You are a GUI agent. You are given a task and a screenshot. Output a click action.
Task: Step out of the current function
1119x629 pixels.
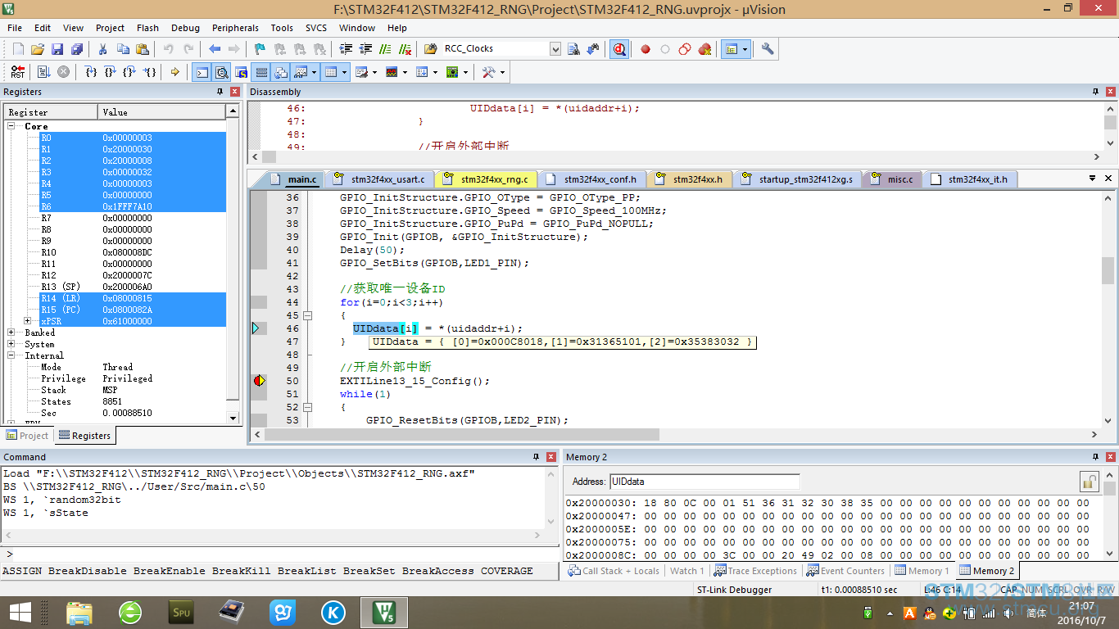pyautogui.click(x=129, y=72)
